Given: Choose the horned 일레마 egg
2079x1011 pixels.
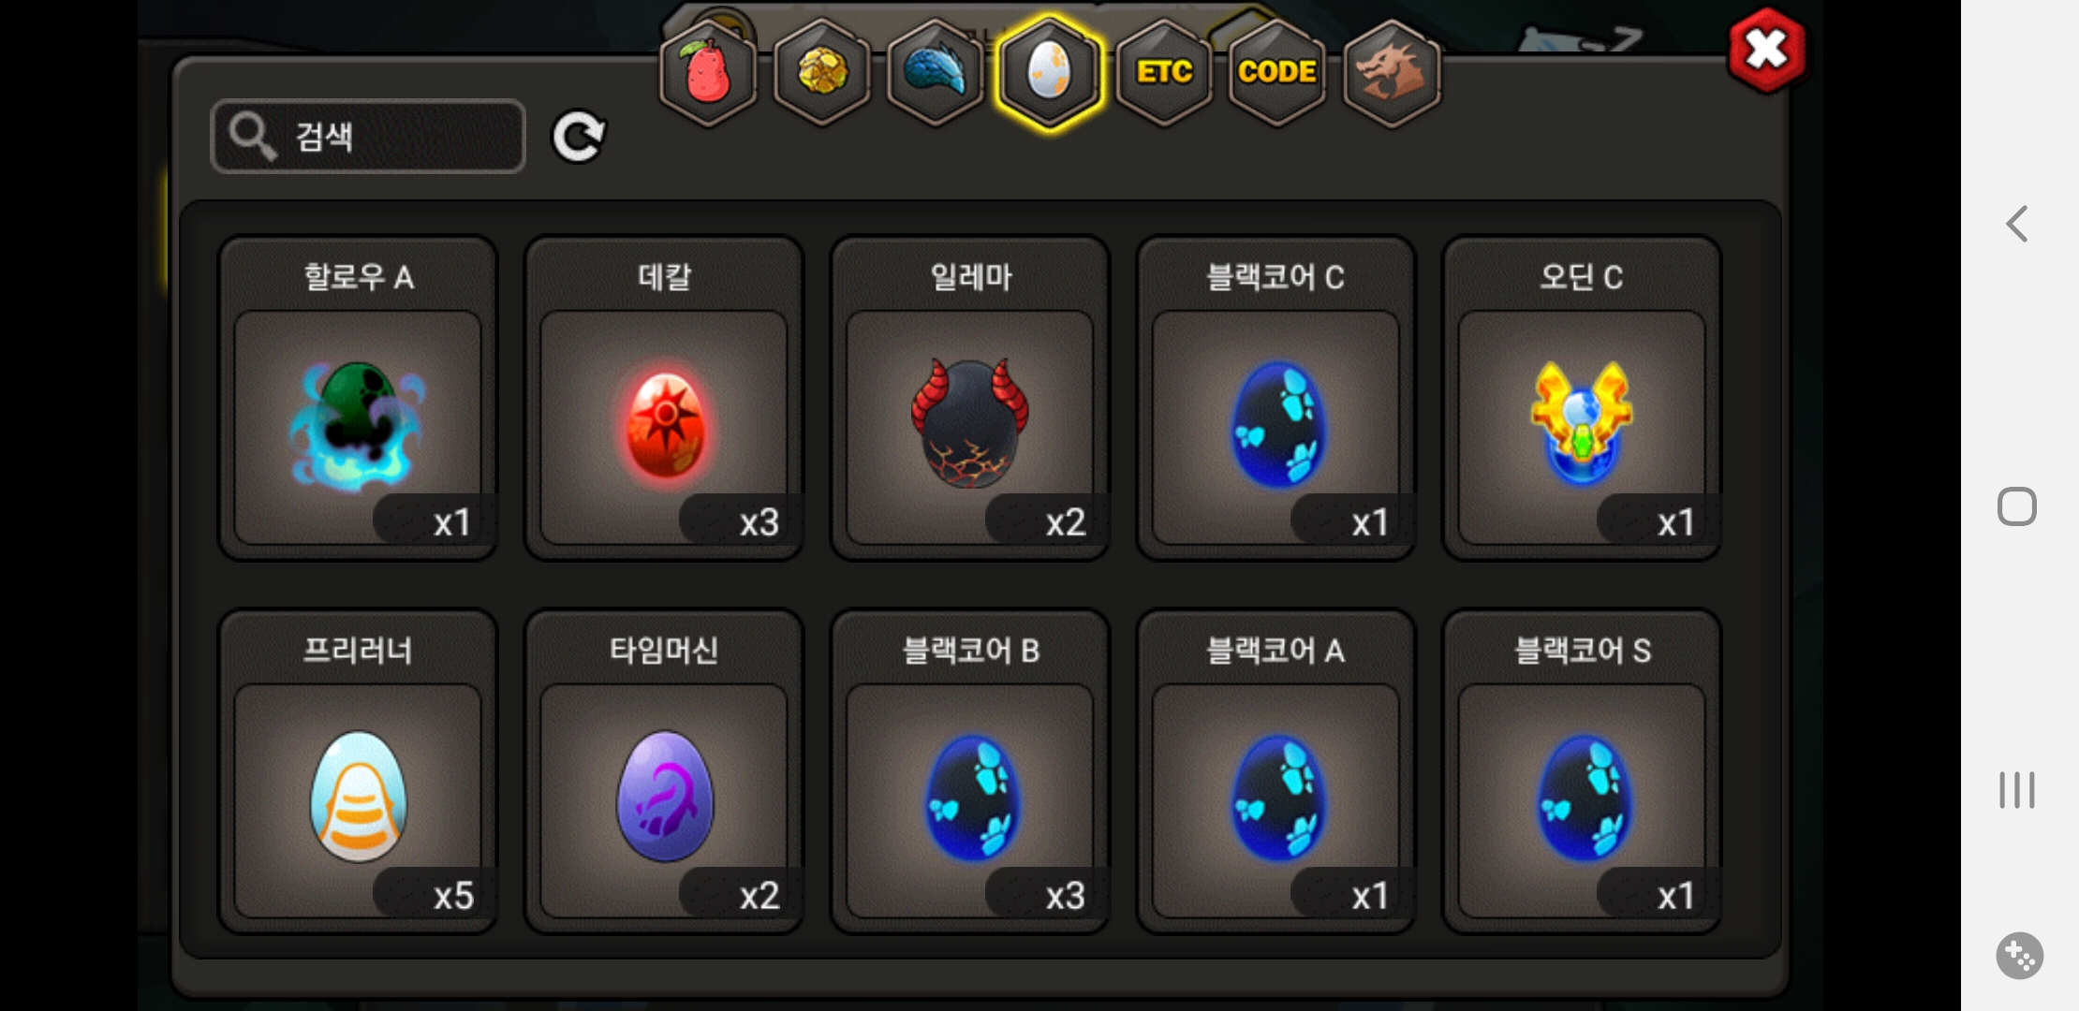Looking at the screenshot, I should tap(970, 398).
